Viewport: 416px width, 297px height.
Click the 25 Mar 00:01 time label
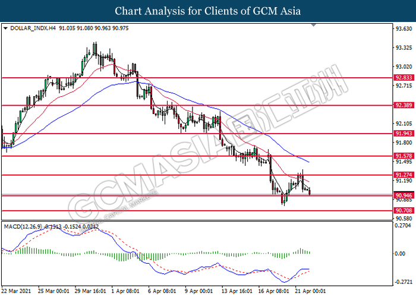click(x=53, y=291)
